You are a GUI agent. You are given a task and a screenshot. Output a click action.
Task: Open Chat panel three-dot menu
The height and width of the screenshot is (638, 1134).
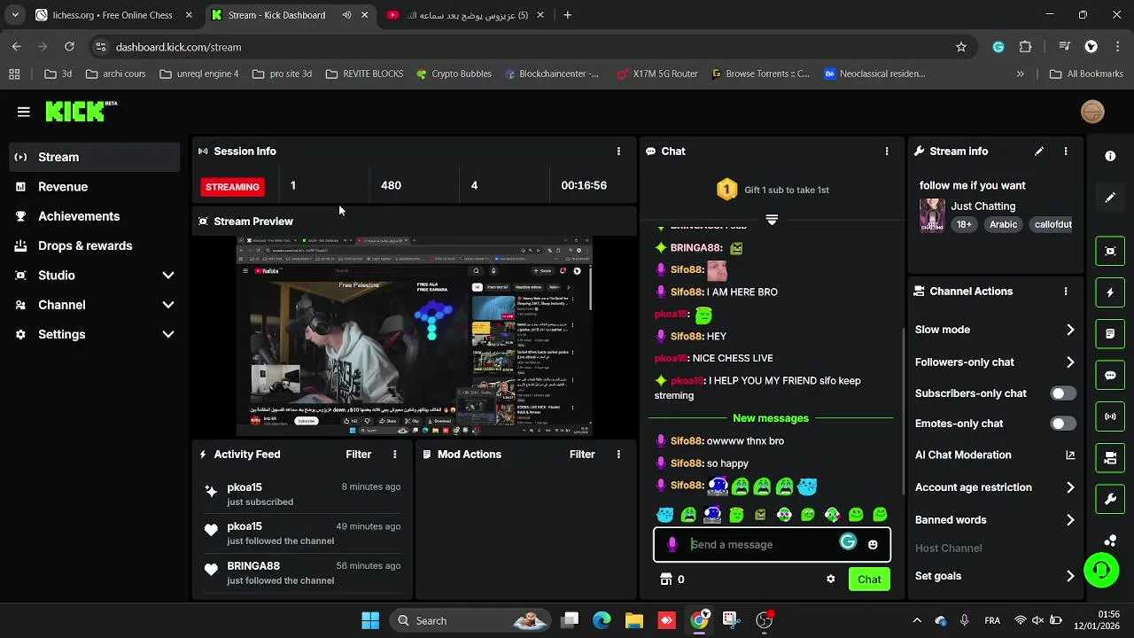[887, 152]
